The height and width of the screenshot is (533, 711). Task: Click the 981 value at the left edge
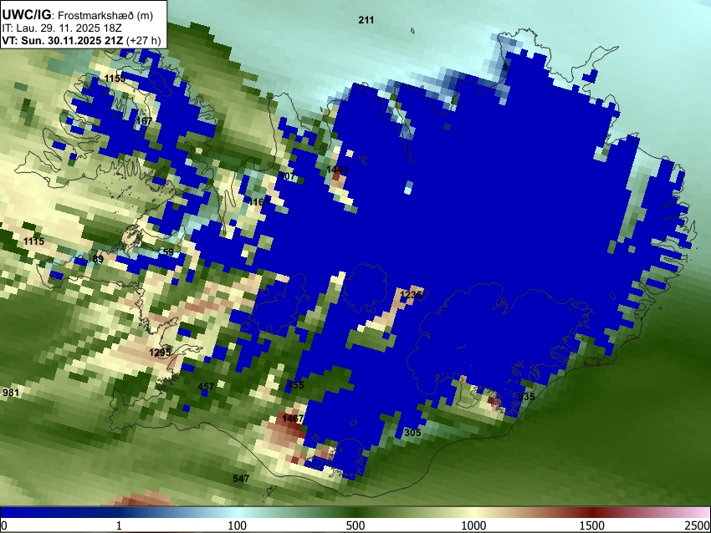[11, 392]
